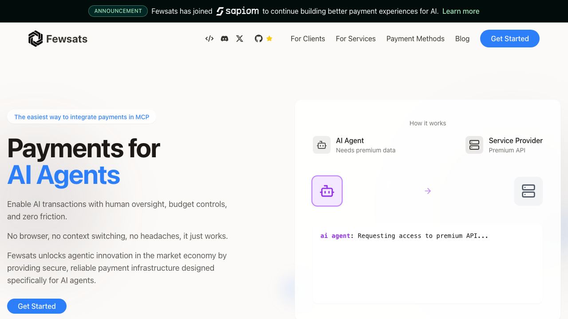Click the small Service Provider server icon
This screenshot has width=568, height=319.
pyautogui.click(x=474, y=145)
